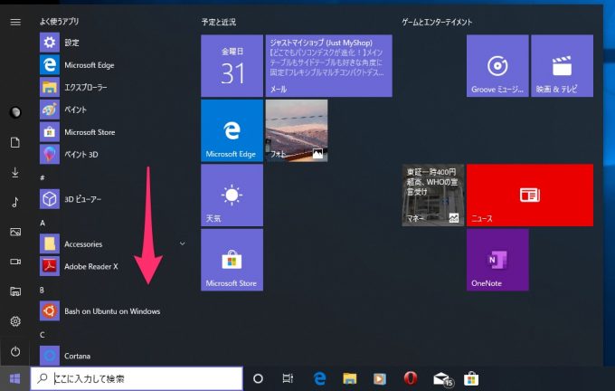The width and height of the screenshot is (615, 391).
Task: Open Settings gear in Start sidebar
Action: tap(15, 321)
